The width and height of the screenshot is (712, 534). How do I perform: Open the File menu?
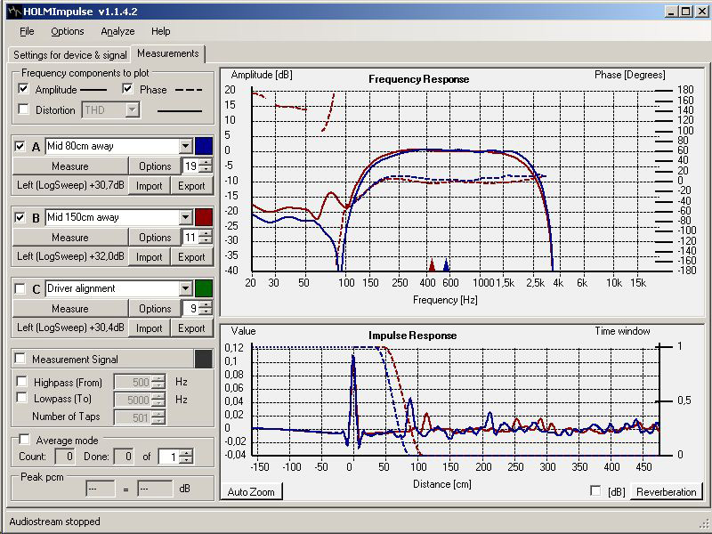click(x=27, y=31)
